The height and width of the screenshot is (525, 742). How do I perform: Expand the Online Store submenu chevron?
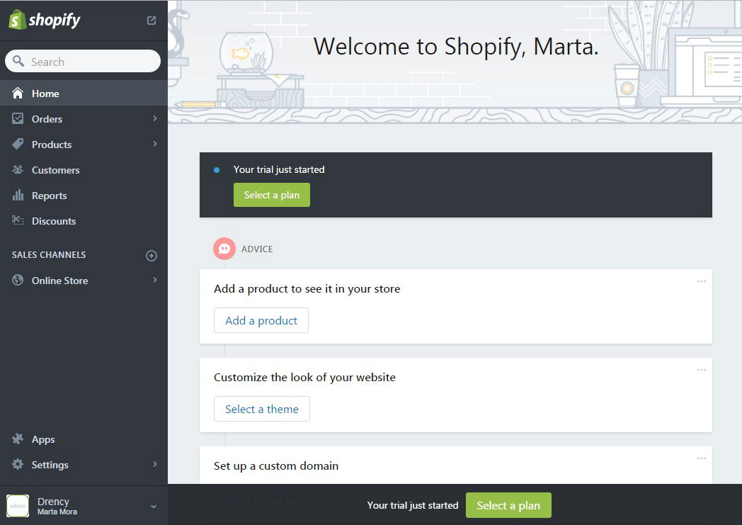[x=155, y=281]
